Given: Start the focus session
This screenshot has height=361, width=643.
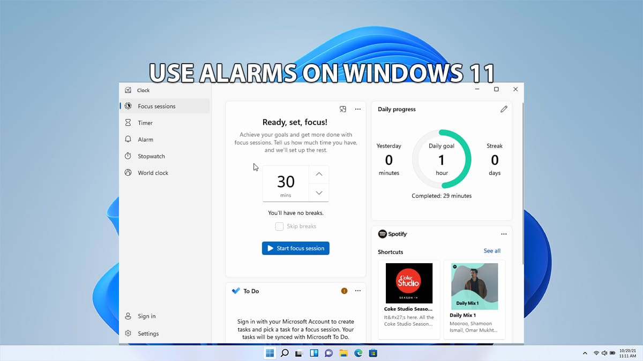Looking at the screenshot, I should [x=296, y=248].
